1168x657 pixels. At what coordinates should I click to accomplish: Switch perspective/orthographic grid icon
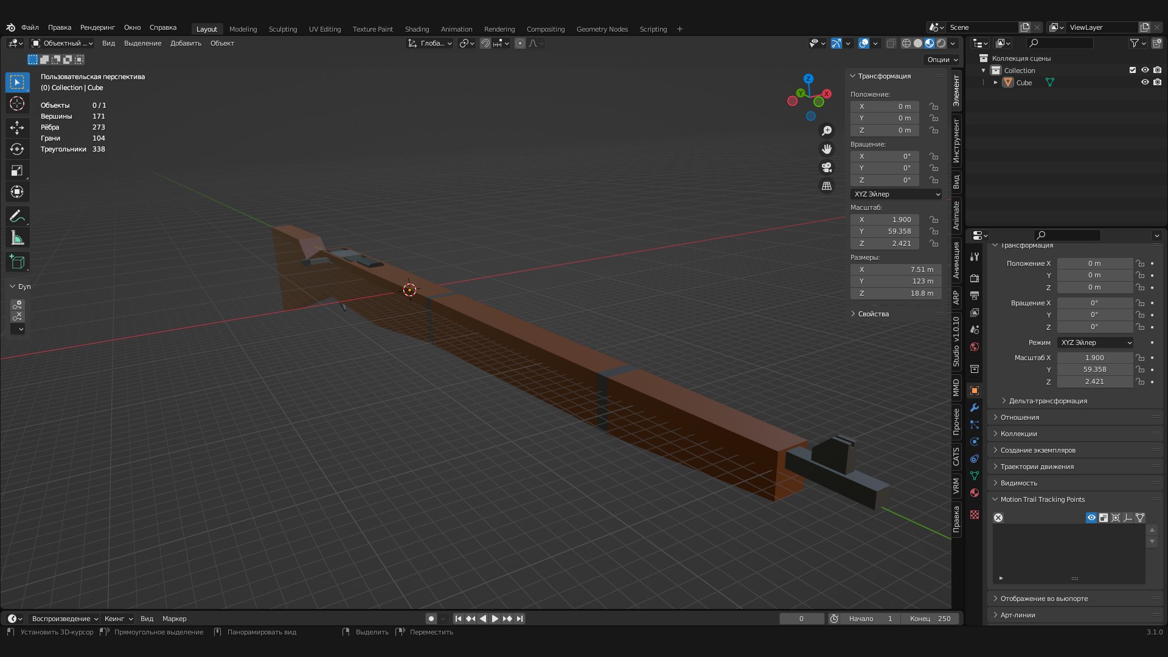tap(827, 186)
